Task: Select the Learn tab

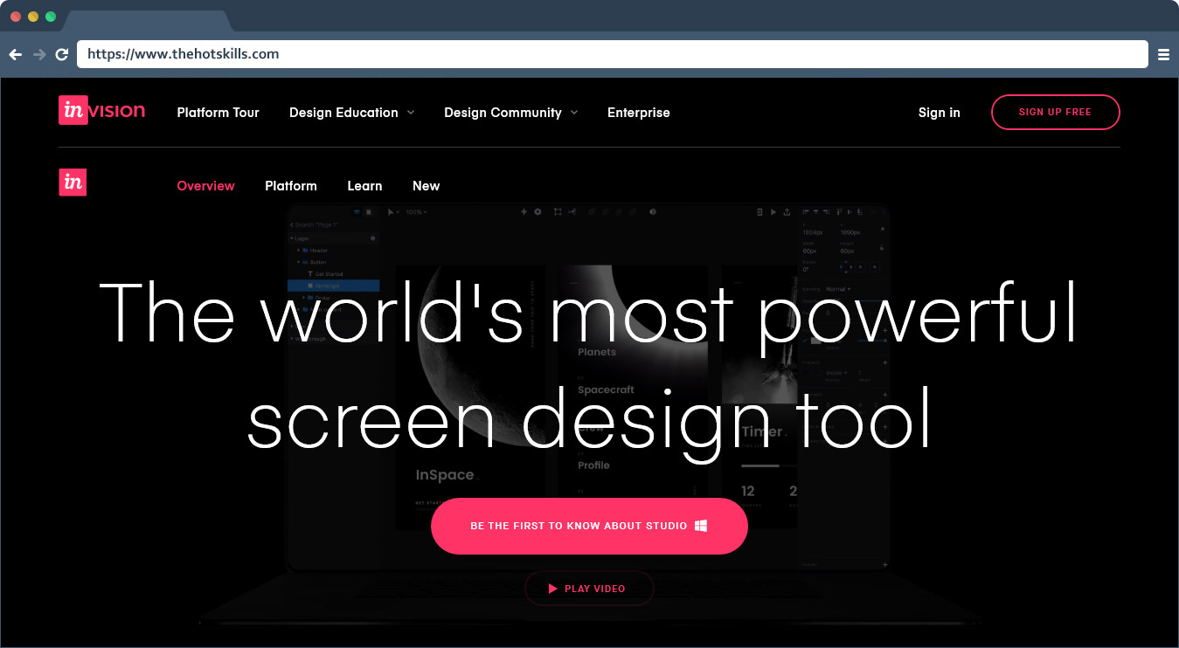Action: [x=364, y=186]
